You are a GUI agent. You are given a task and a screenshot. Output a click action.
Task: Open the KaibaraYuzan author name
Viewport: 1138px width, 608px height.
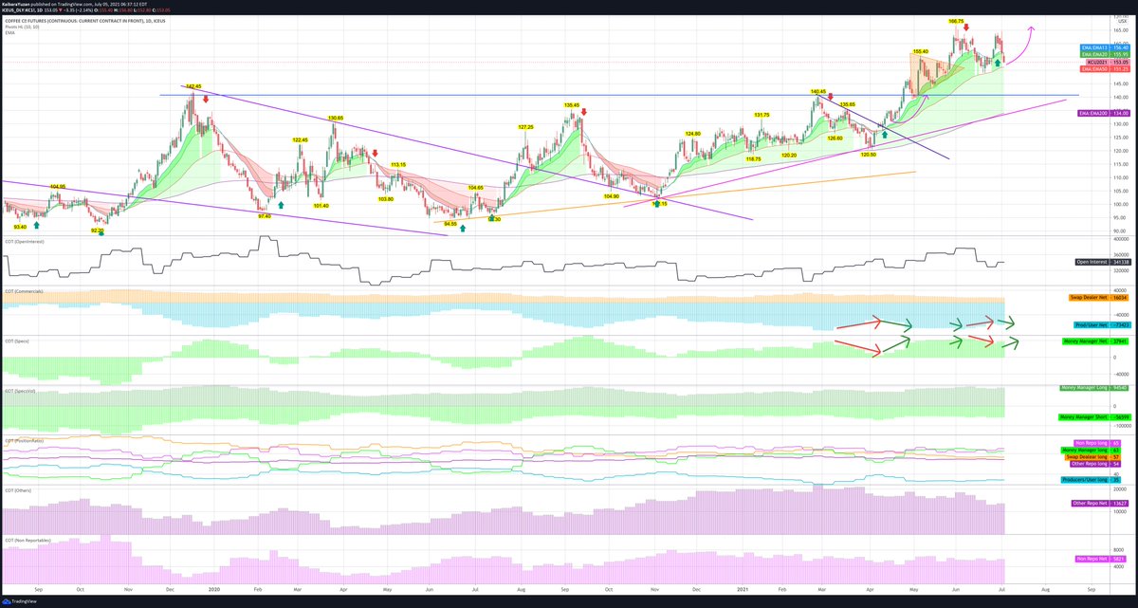(x=18, y=3)
